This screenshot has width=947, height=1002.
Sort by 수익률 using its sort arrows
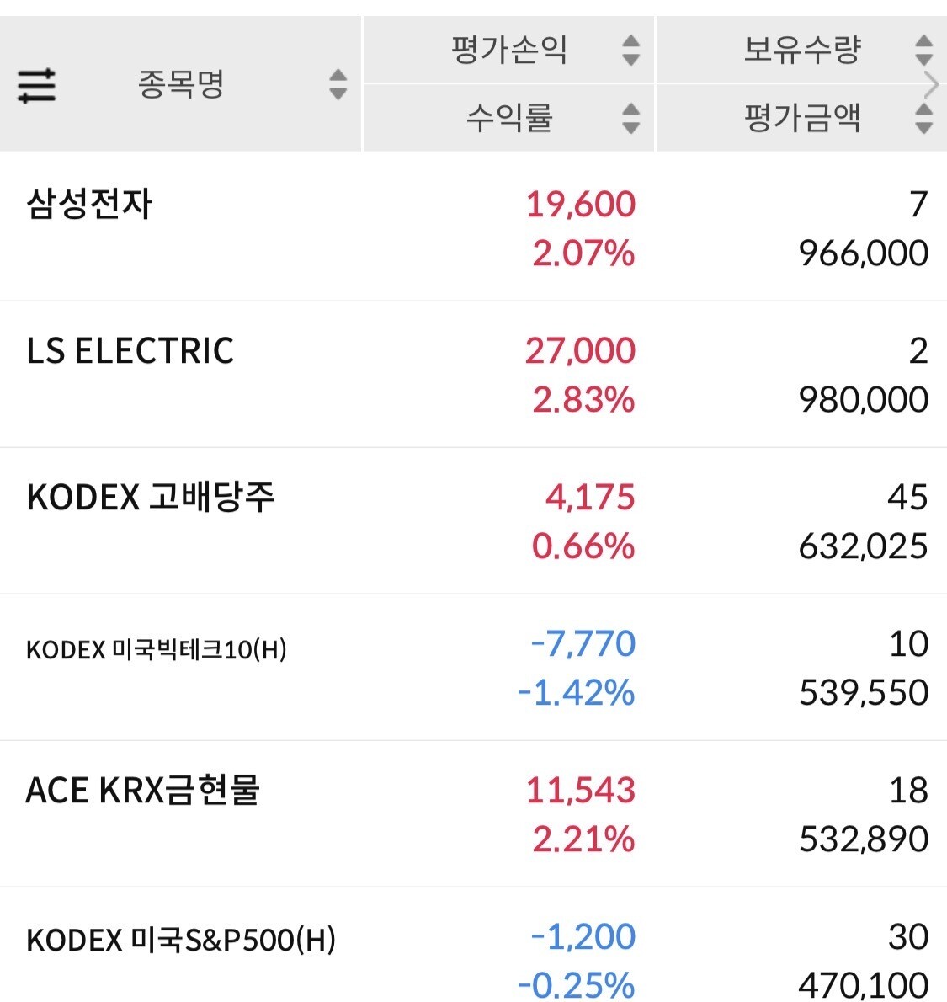(x=630, y=118)
